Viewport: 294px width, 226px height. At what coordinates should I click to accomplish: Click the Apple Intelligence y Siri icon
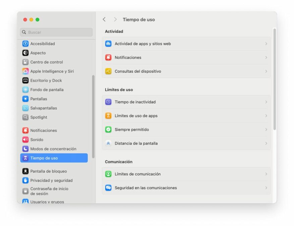25,71
